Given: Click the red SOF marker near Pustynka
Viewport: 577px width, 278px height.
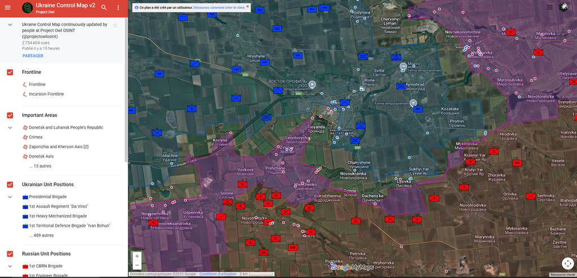Looking at the screenshot, I should pos(292,247).
